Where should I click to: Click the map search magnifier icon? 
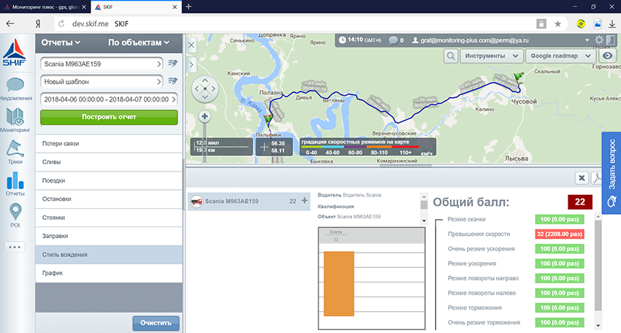click(x=451, y=55)
